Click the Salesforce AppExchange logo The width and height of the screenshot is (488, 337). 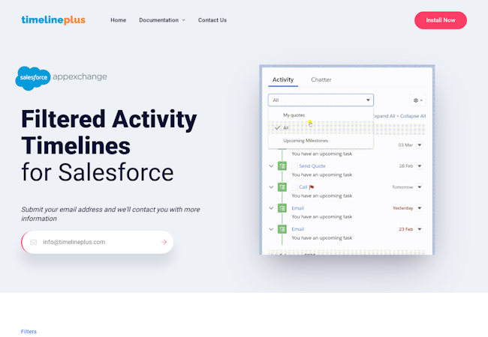click(x=62, y=77)
